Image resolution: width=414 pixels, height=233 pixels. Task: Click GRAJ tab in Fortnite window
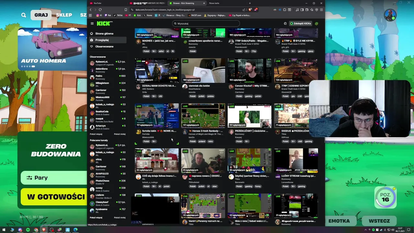(x=41, y=15)
